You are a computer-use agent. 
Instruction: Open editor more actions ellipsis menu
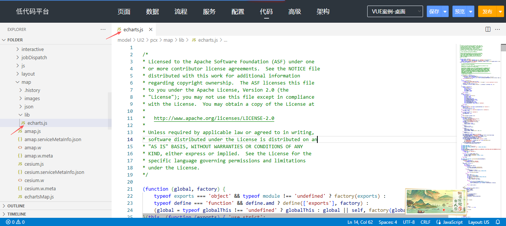[x=497, y=29]
